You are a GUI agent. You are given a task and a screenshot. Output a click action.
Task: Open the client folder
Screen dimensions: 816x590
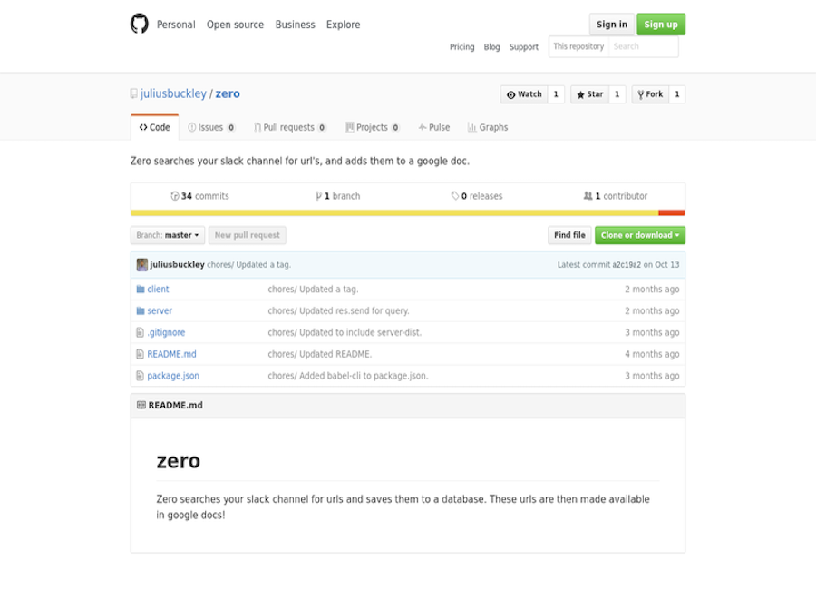point(158,289)
